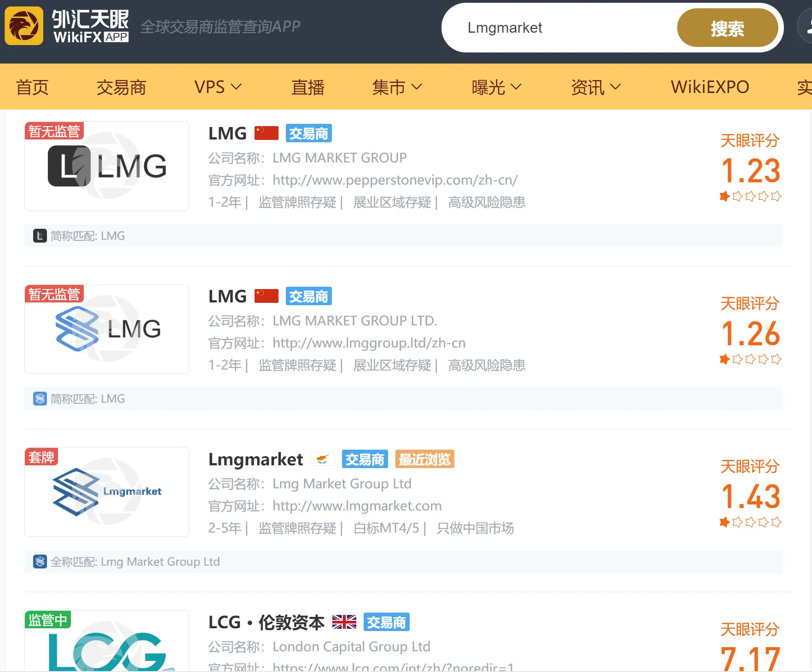Click the 7.17 score value

click(750, 659)
